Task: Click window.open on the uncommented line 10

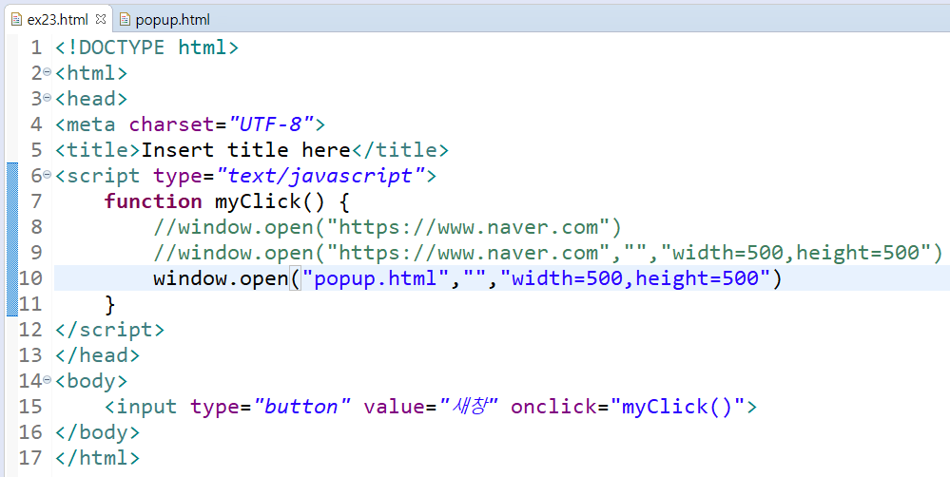Action: tap(222, 278)
